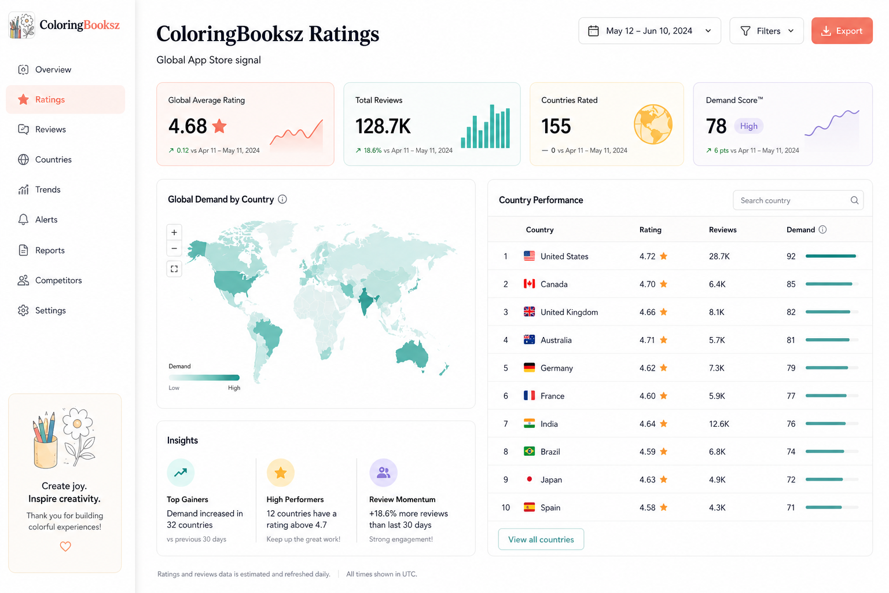
Task: Click the info icon beside Demand column header
Action: click(822, 230)
